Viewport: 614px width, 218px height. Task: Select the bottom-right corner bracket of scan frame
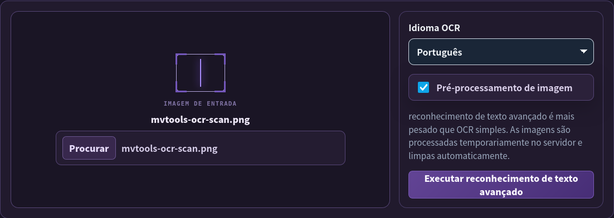221,87
